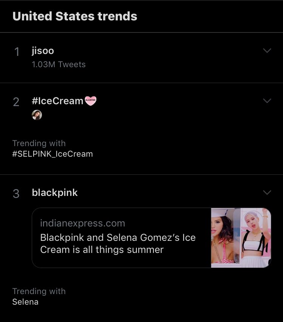The height and width of the screenshot is (322, 283).
Task: Click the indianexpress.com source label
Action: [x=82, y=223]
